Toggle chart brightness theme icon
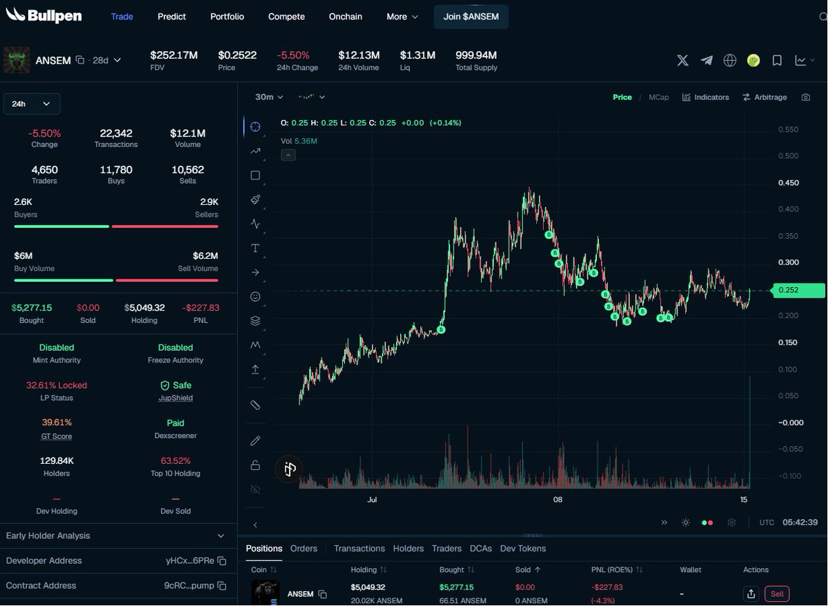Screen dimensions: 828x606 click(x=686, y=522)
